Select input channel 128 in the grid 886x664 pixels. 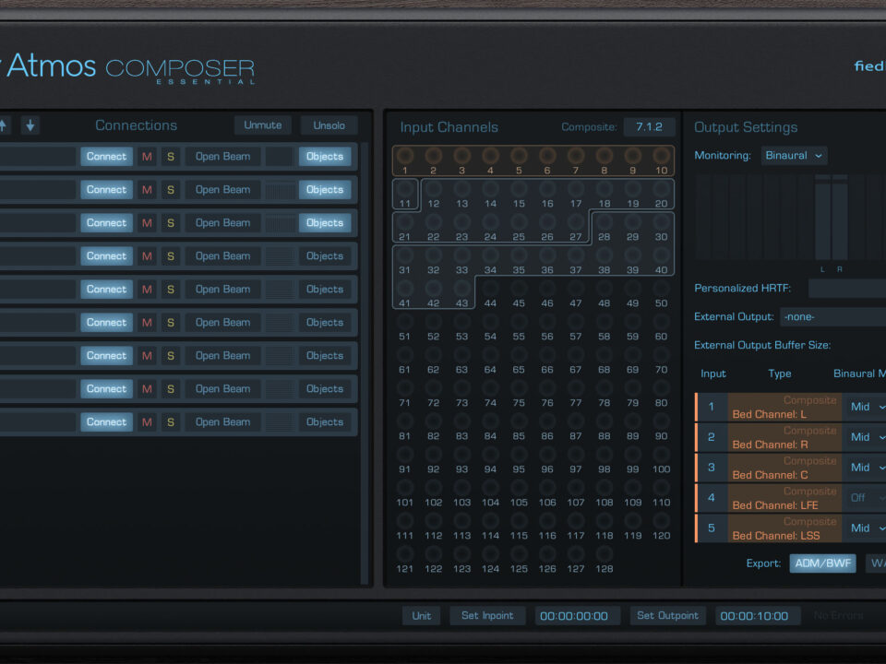click(x=604, y=555)
